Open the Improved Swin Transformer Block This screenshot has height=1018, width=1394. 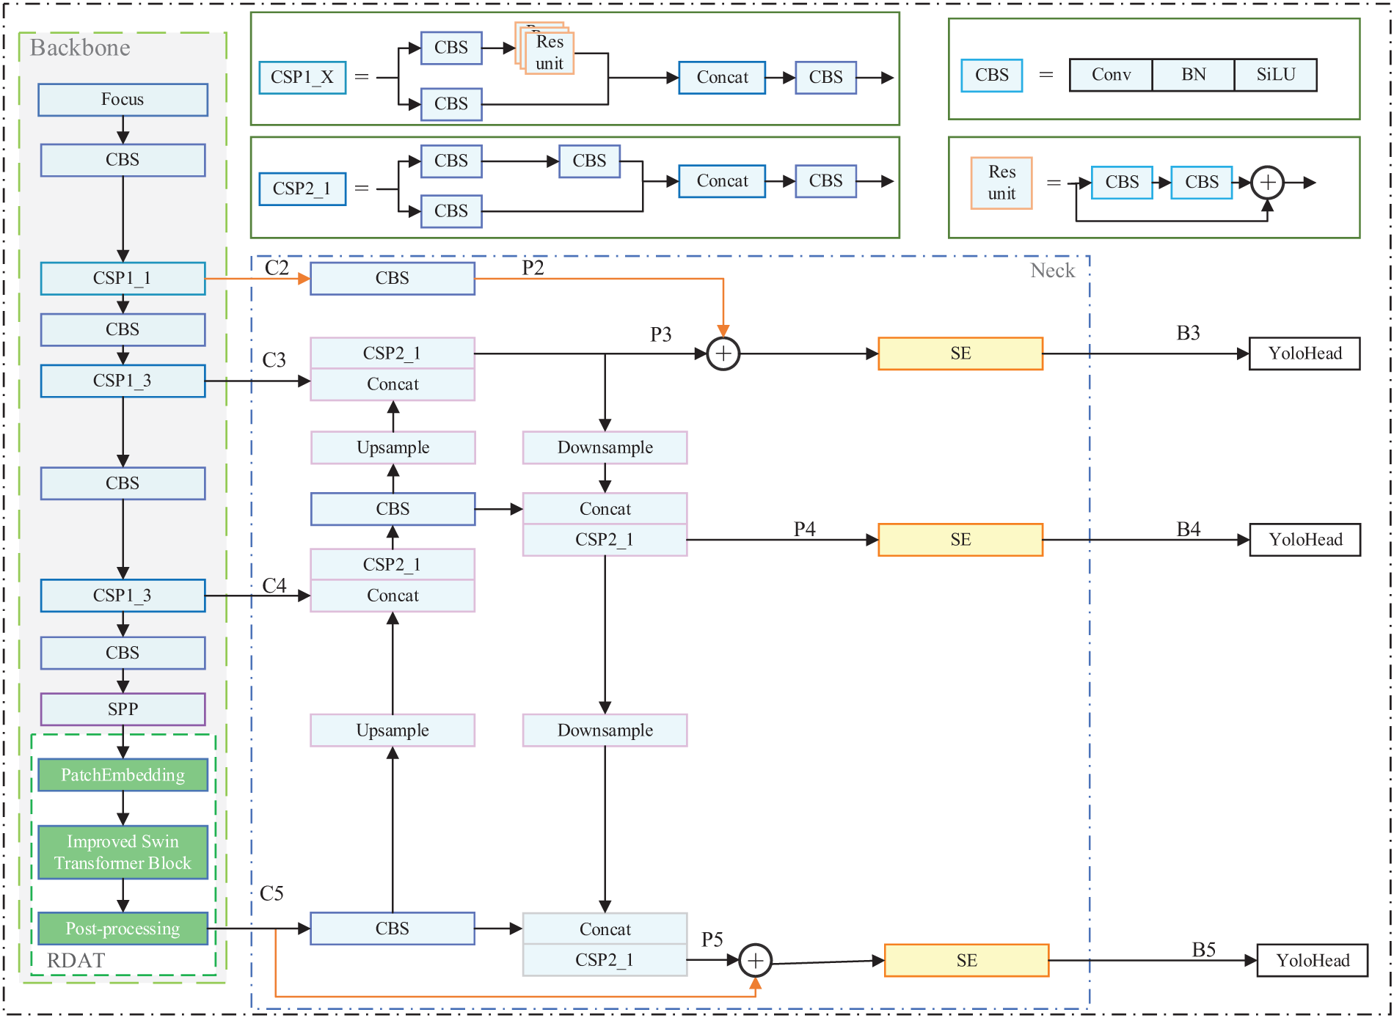pos(122,851)
